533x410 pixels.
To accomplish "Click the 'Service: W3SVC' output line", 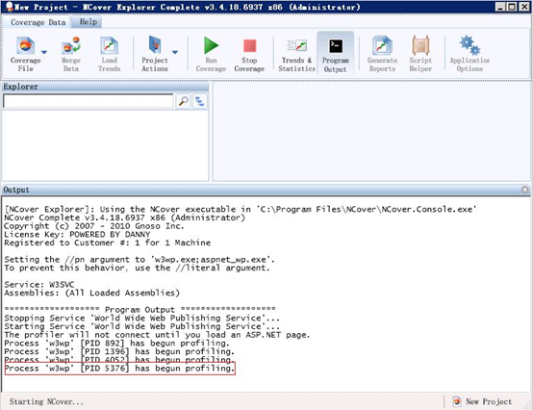I will [39, 284].
